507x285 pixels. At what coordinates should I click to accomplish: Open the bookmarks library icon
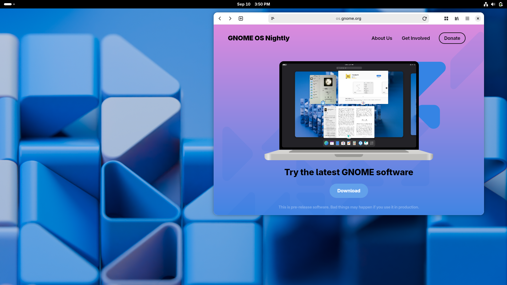(x=457, y=18)
